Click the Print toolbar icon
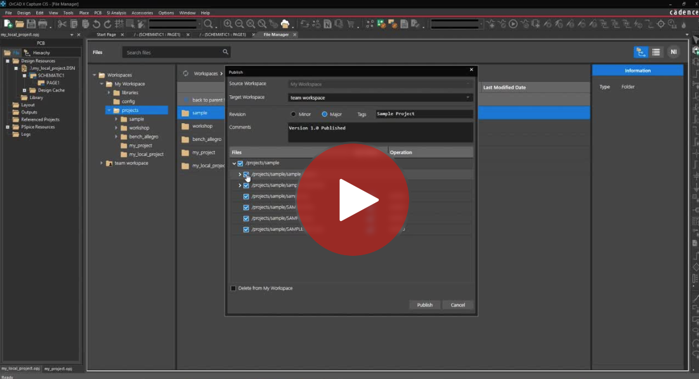This screenshot has width=699, height=379. (x=42, y=24)
